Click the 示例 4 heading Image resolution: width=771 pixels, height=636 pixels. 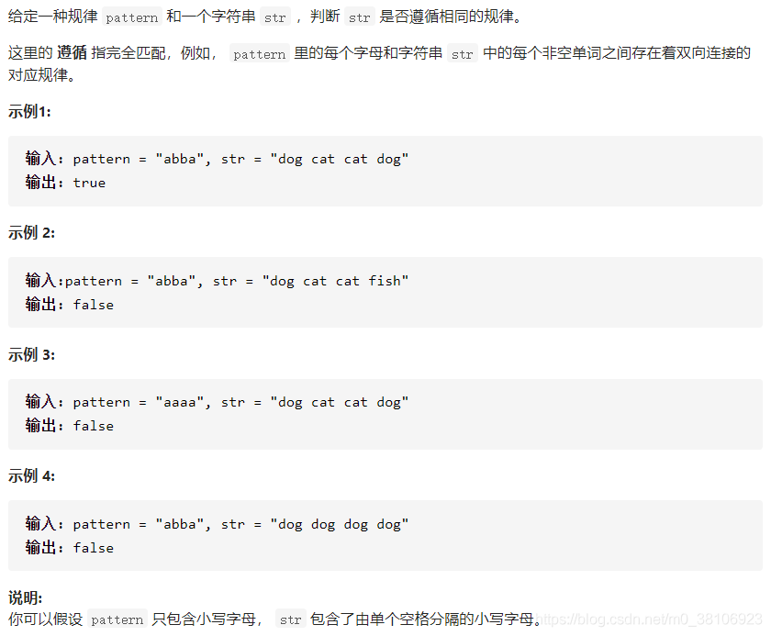pyautogui.click(x=31, y=475)
